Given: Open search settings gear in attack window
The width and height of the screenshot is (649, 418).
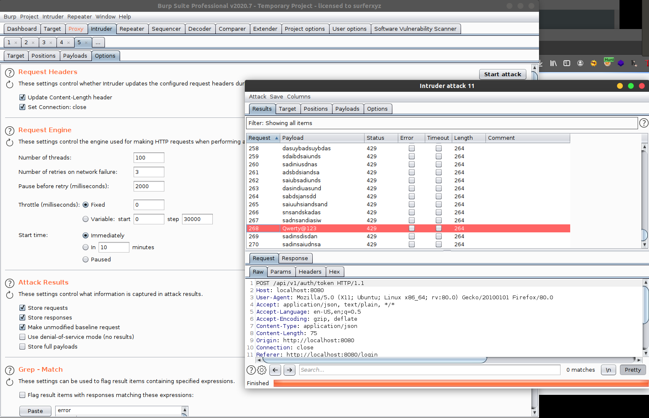Looking at the screenshot, I should 262,370.
